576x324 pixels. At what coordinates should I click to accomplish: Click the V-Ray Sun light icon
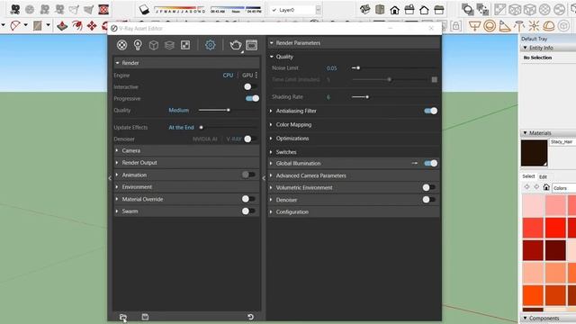click(534, 26)
